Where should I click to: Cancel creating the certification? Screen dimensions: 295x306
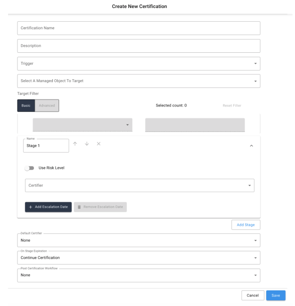click(253, 296)
